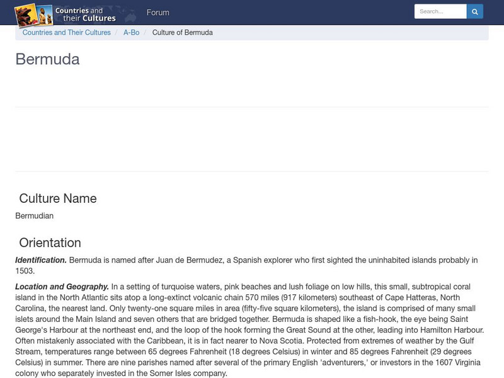Click the bold Identification label
This screenshot has height=378, width=504.
point(41,260)
